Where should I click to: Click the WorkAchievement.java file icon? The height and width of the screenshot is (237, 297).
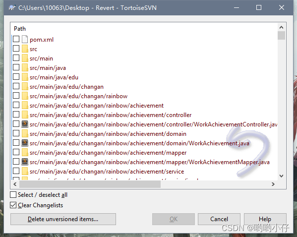tap(25, 143)
